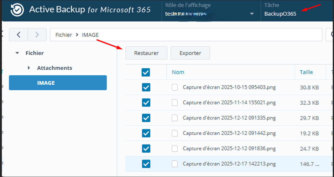
Task: Uncheck the row for Capture 2025-10-15 095403.png
Action: 146,87
